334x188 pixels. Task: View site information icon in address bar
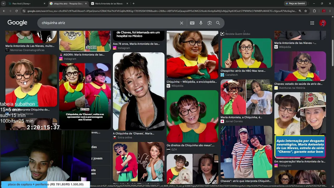(x=24, y=11)
